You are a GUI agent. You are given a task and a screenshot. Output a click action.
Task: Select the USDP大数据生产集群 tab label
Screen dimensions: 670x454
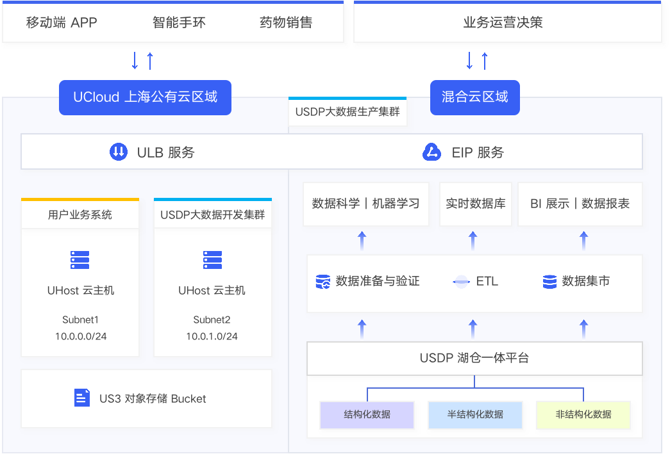tap(348, 112)
